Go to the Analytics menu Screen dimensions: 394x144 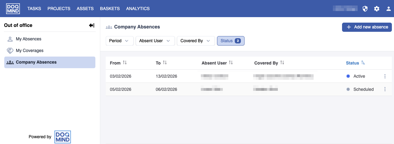pos(138,9)
